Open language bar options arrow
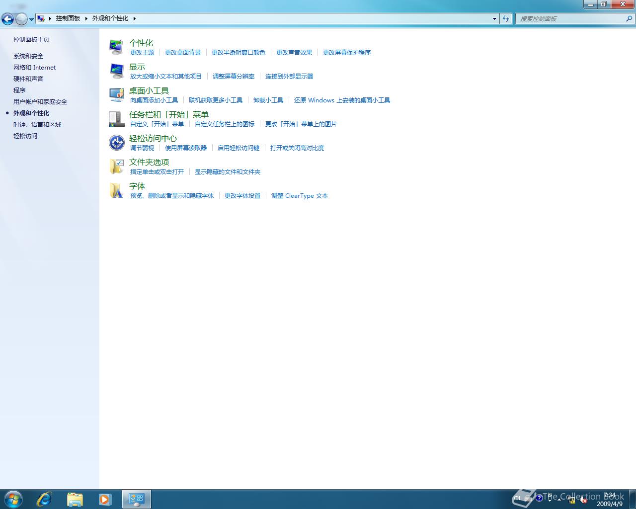The height and width of the screenshot is (509, 636). click(x=550, y=501)
